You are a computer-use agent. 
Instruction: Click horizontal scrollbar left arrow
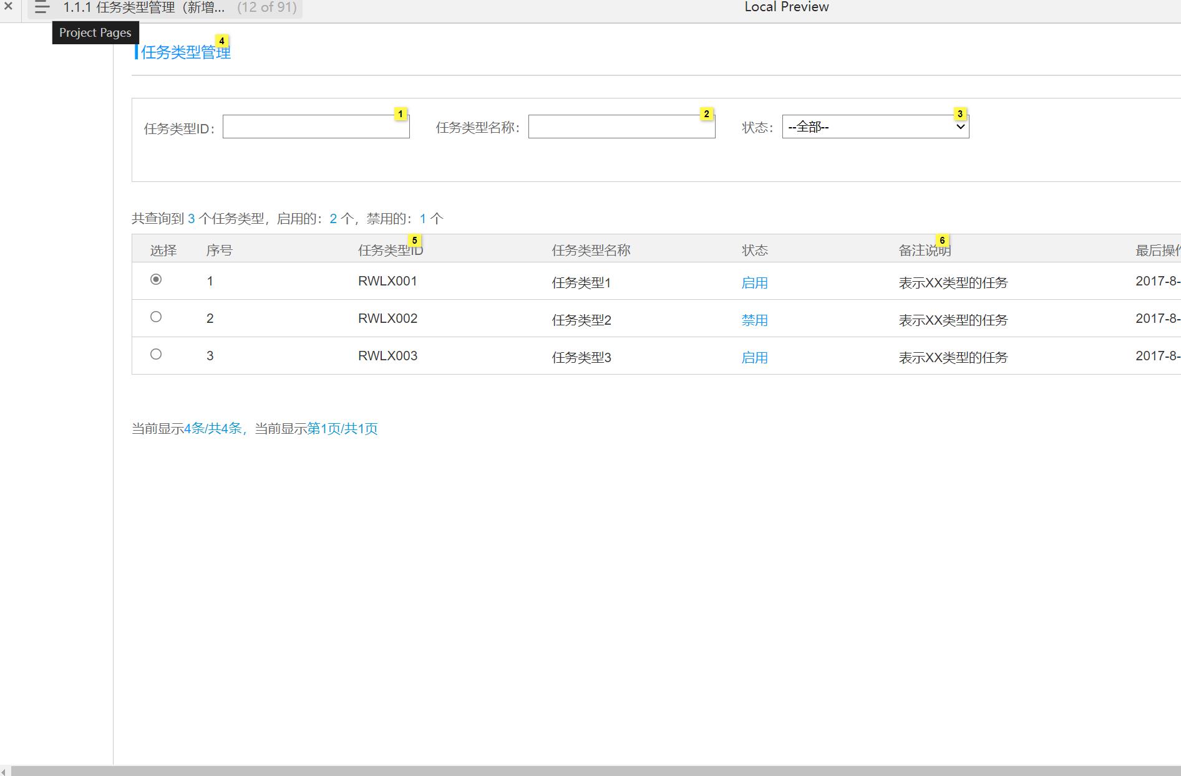tap(5, 772)
